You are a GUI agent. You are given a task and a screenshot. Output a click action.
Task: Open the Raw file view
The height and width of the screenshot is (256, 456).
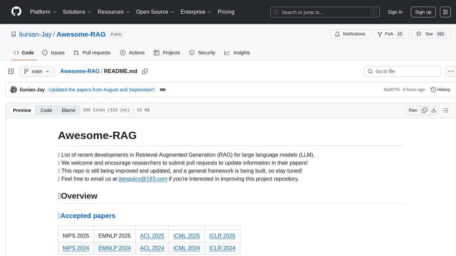click(413, 110)
